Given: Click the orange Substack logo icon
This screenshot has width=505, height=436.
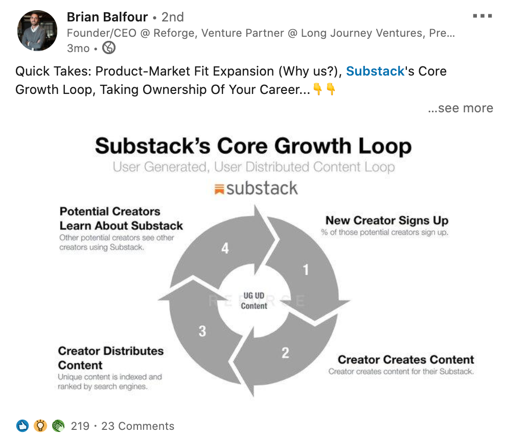Looking at the screenshot, I should tap(219, 189).
